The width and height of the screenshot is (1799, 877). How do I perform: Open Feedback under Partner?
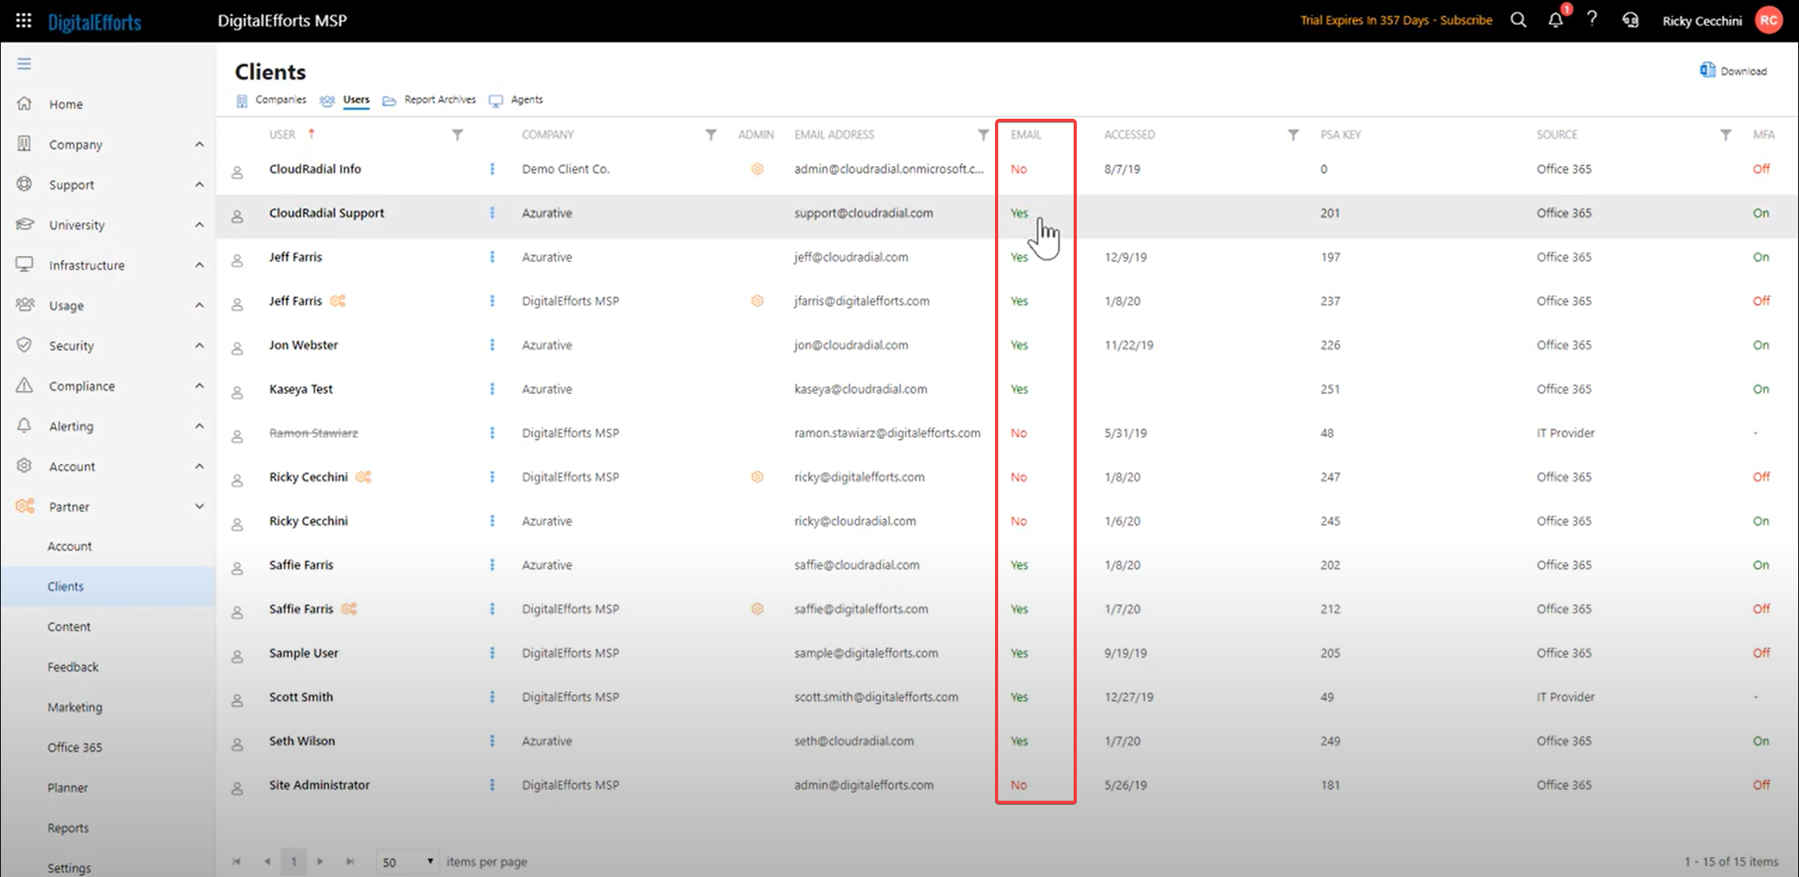(73, 667)
